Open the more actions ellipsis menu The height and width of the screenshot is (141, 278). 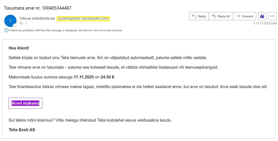point(272,16)
